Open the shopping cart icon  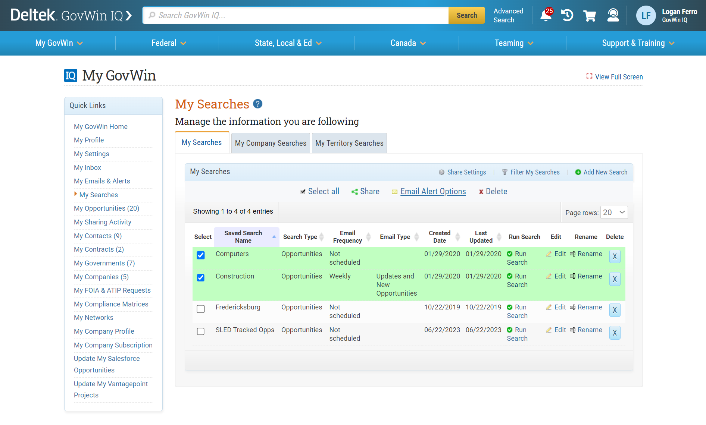pos(590,16)
